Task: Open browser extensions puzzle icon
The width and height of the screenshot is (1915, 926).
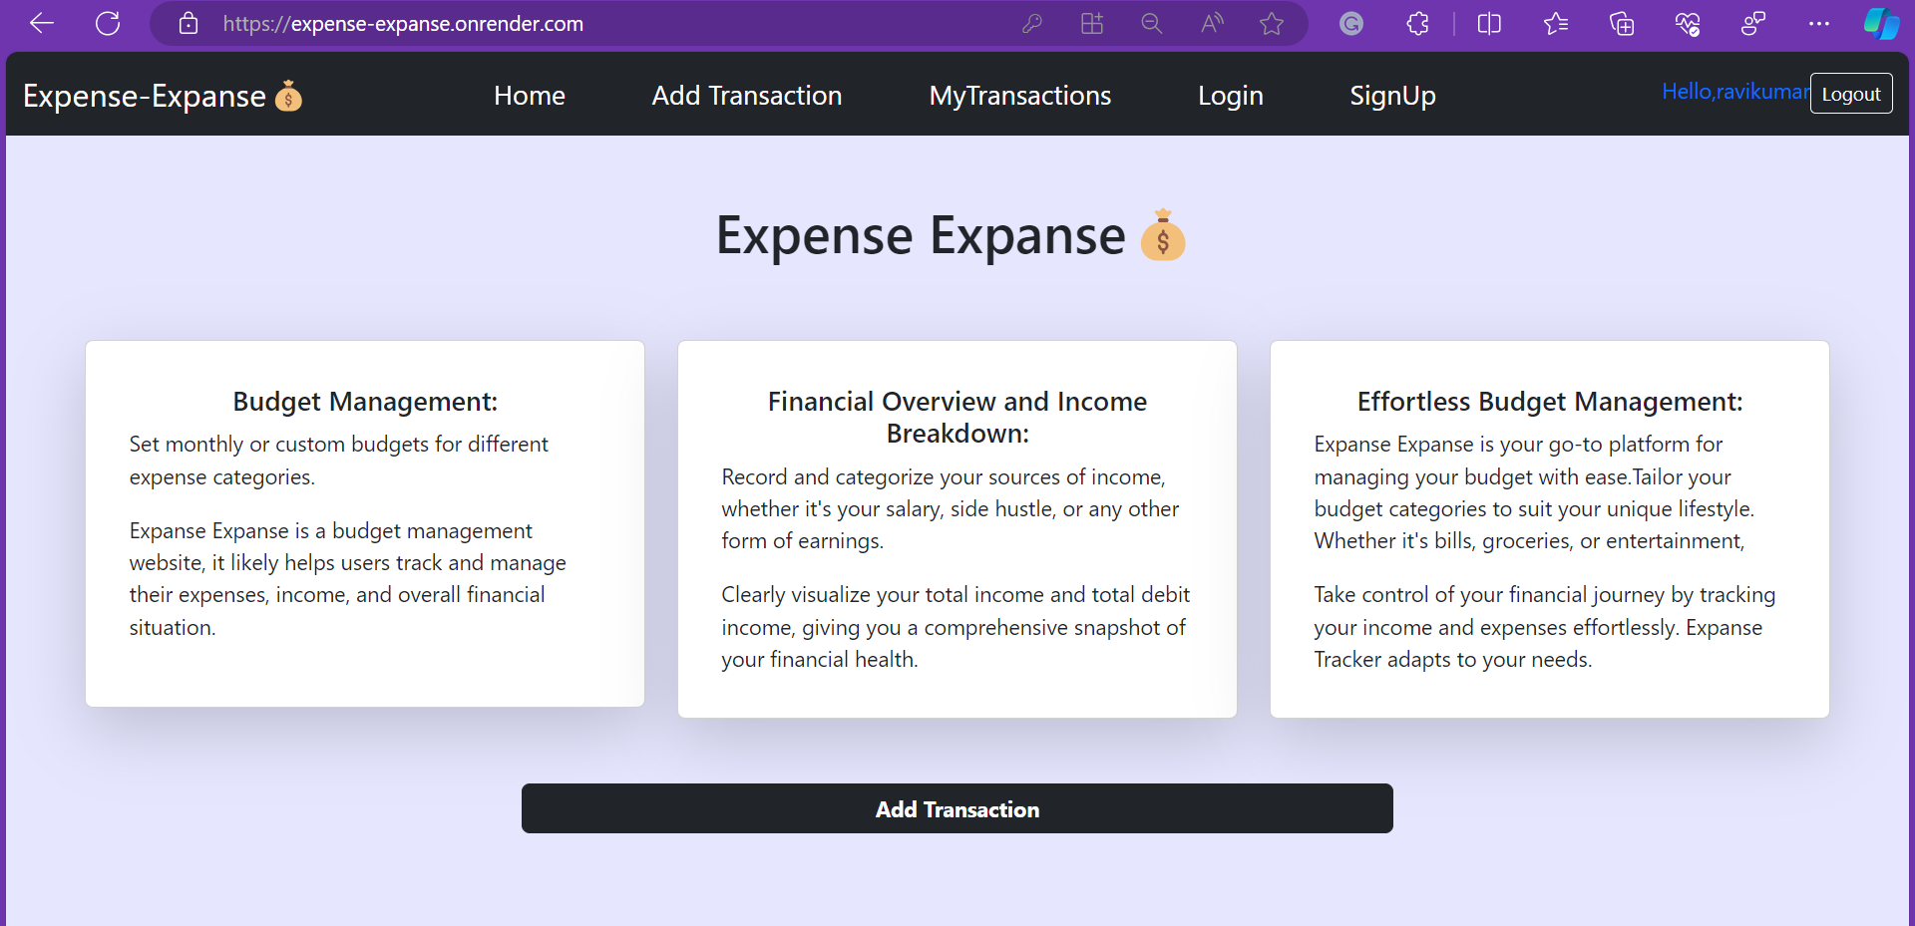Action: (x=1417, y=23)
